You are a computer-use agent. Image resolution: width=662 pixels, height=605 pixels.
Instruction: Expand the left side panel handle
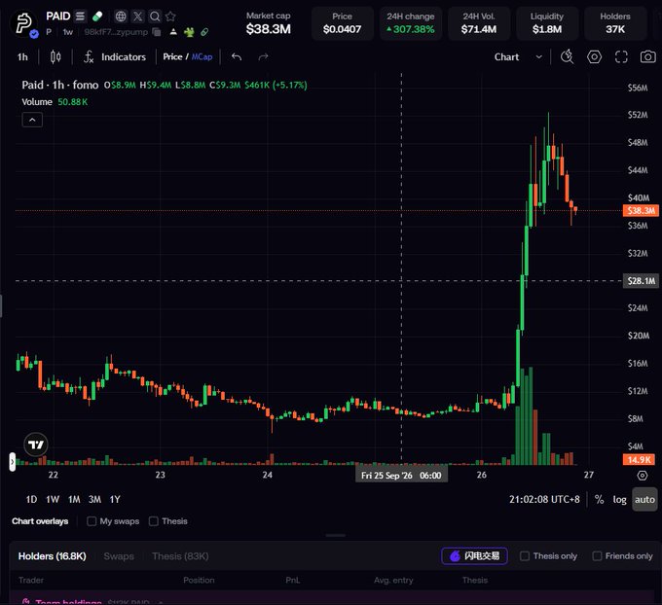(13, 462)
